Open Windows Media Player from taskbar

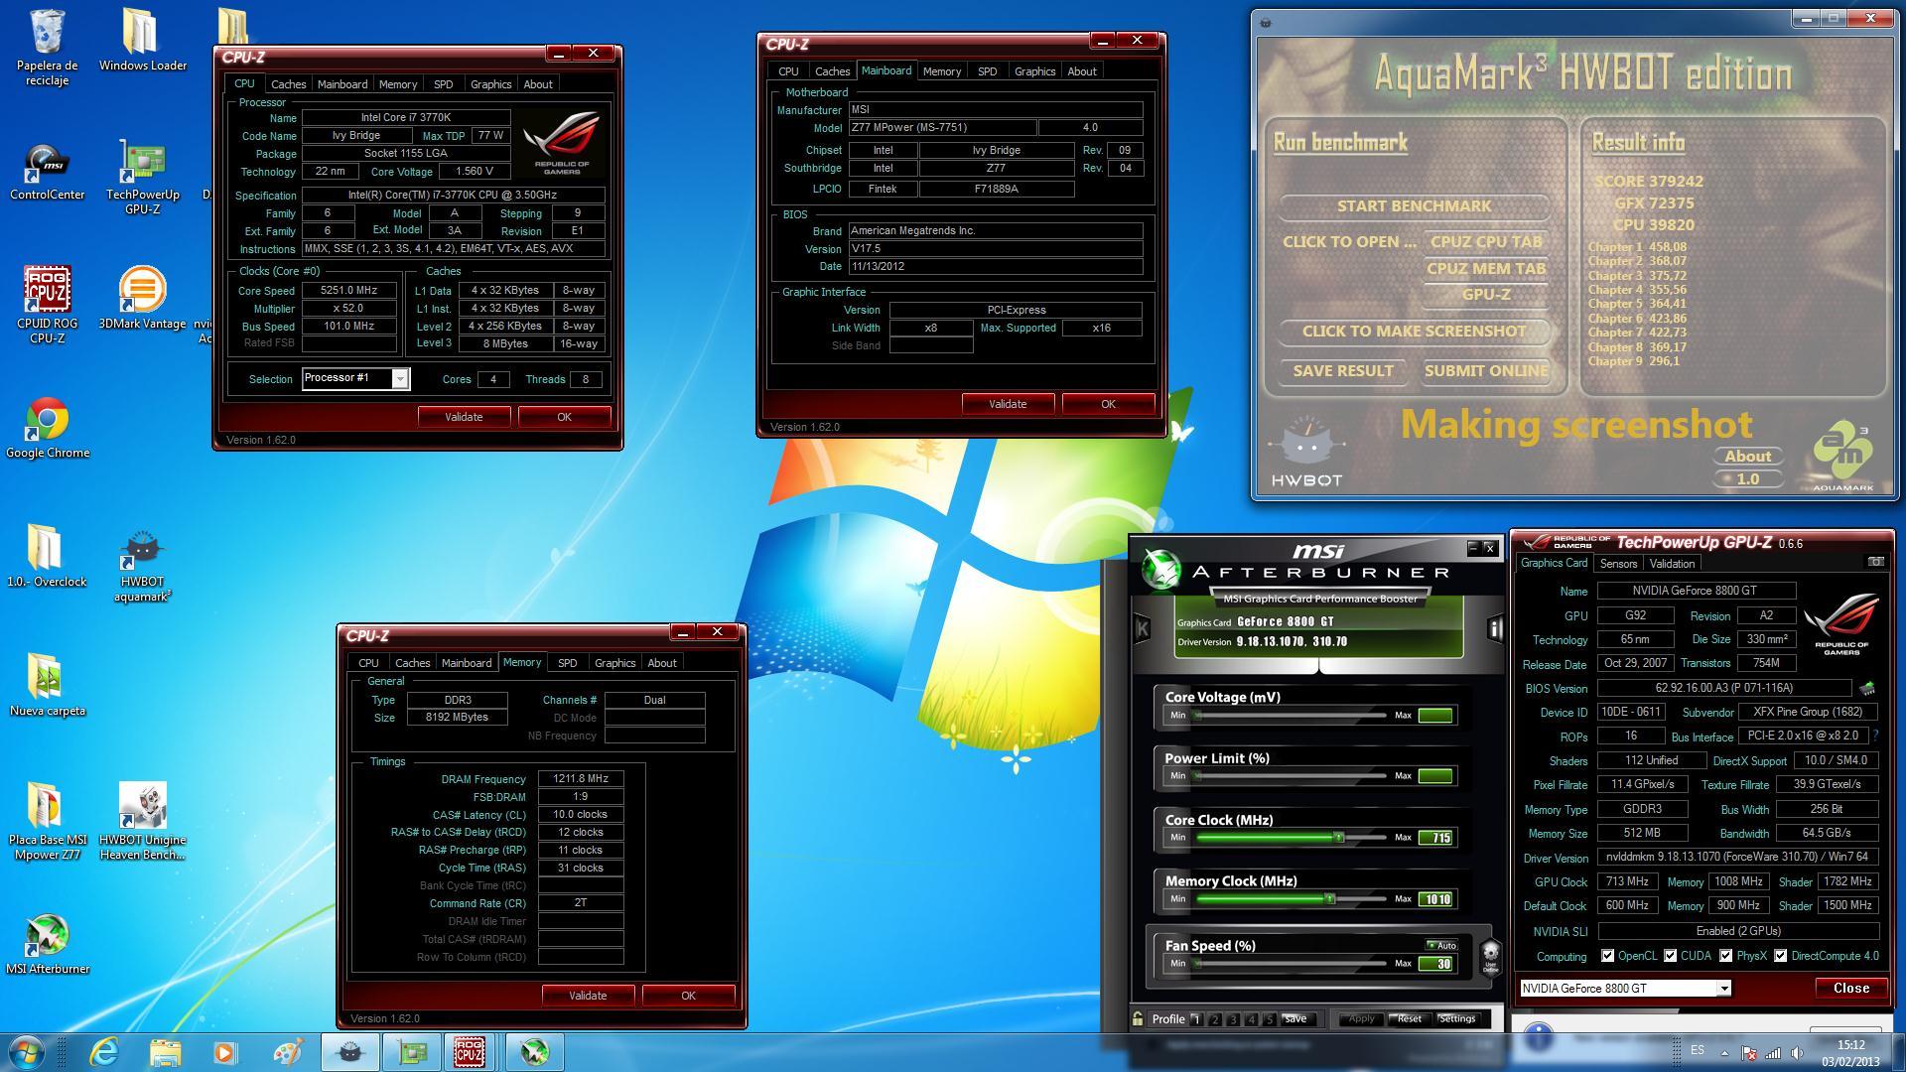[x=226, y=1051]
